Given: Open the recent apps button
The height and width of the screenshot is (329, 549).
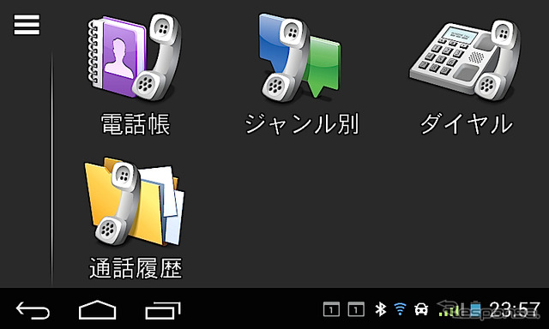Looking at the screenshot, I should point(163,310).
